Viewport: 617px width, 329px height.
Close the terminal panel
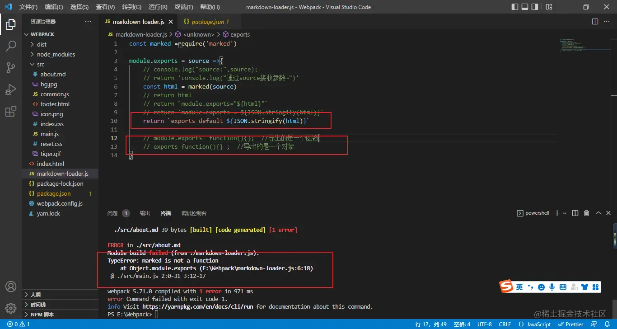(609, 213)
